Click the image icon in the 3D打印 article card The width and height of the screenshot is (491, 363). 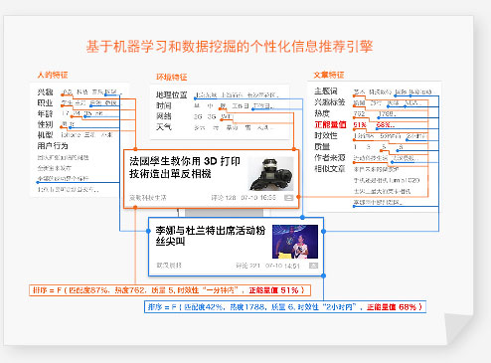click(x=288, y=198)
